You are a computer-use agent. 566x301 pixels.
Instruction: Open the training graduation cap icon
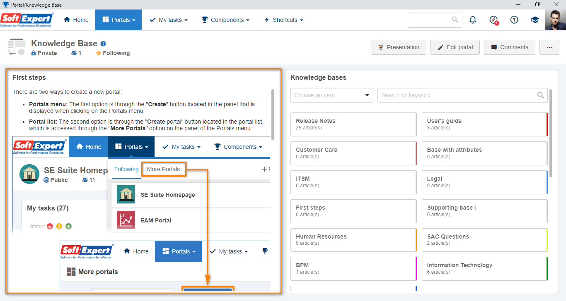coord(535,20)
